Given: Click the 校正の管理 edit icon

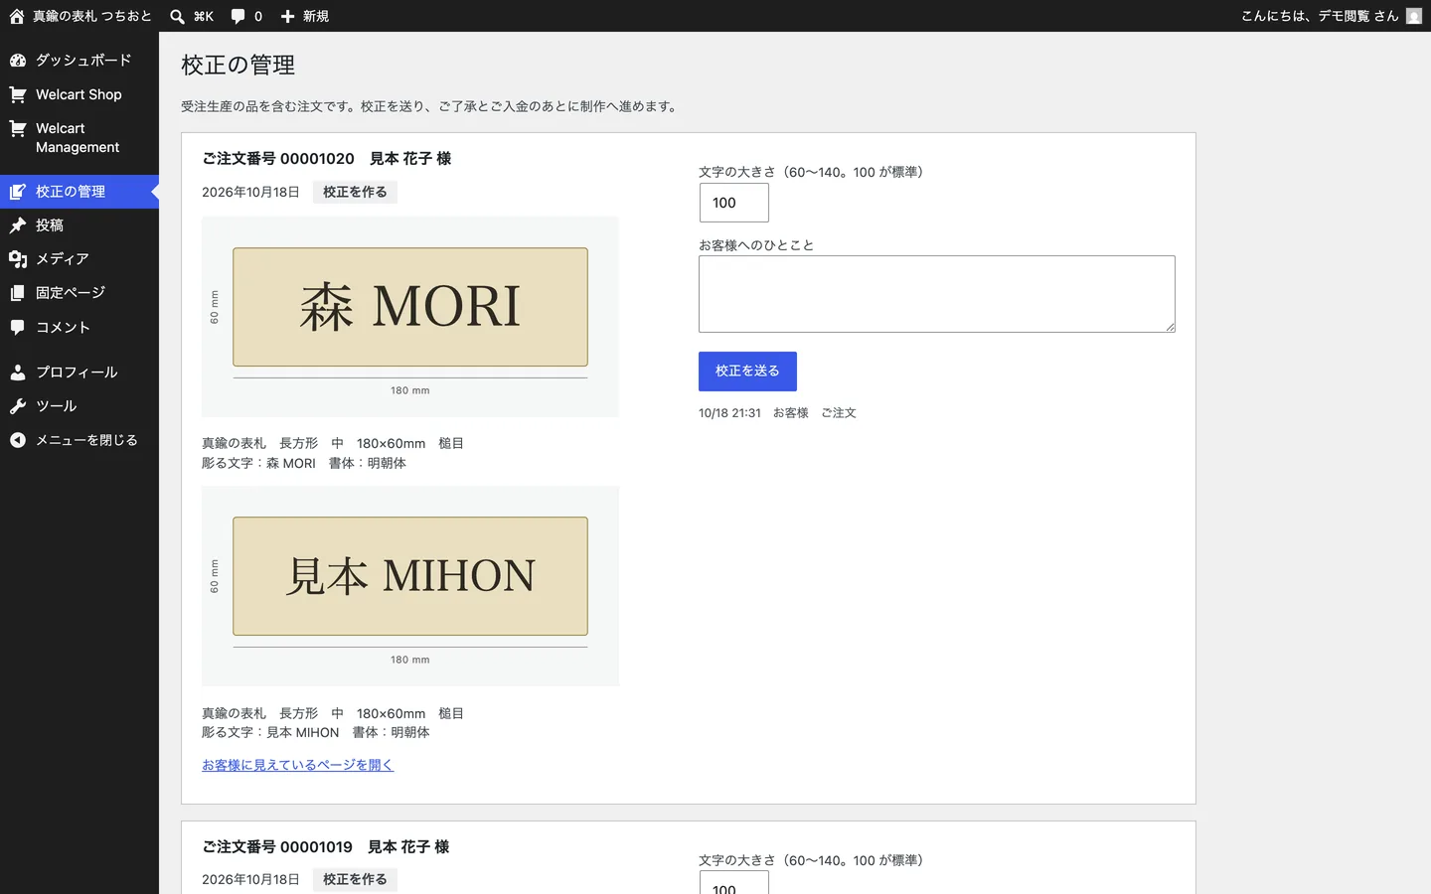Looking at the screenshot, I should point(18,192).
